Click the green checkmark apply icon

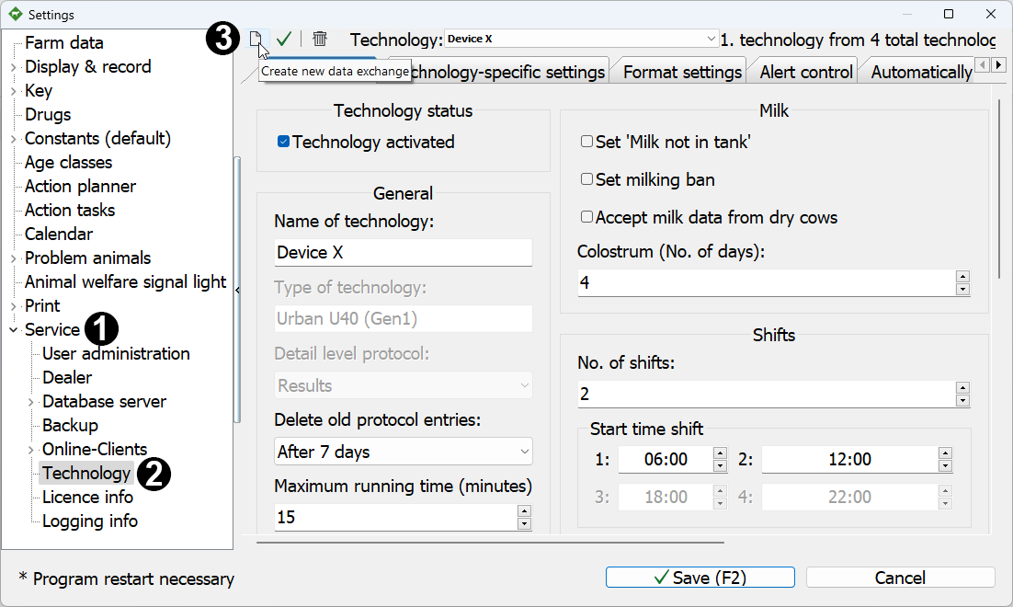coord(284,39)
